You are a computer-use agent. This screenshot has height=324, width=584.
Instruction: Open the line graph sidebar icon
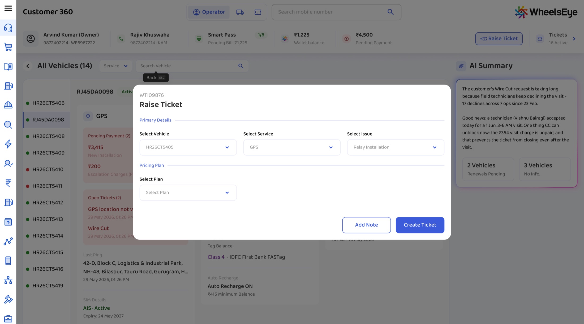(8, 241)
